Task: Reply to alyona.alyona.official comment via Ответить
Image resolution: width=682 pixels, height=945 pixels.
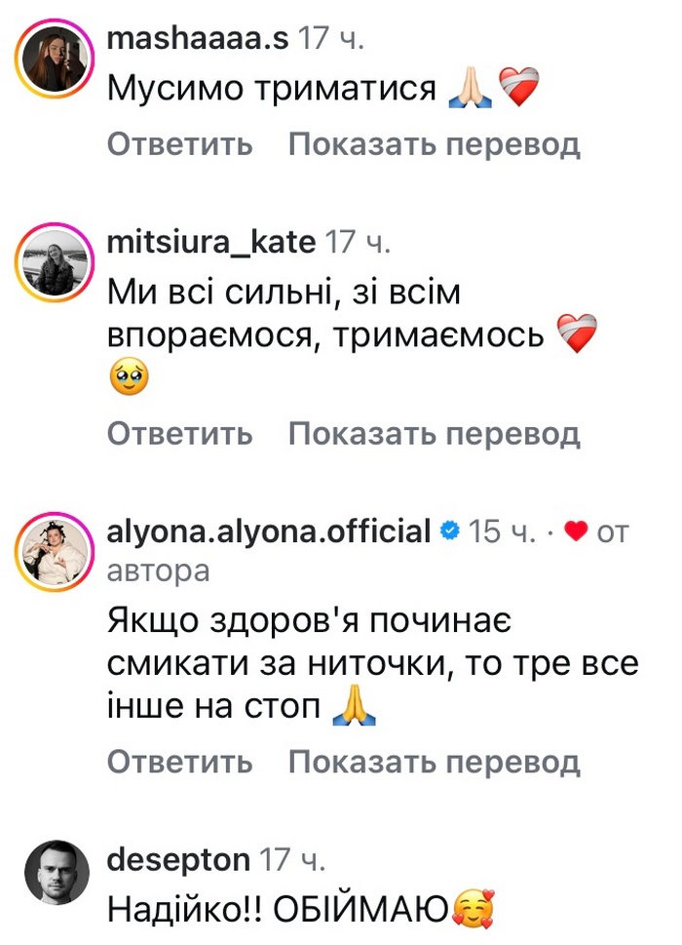Action: 180,762
